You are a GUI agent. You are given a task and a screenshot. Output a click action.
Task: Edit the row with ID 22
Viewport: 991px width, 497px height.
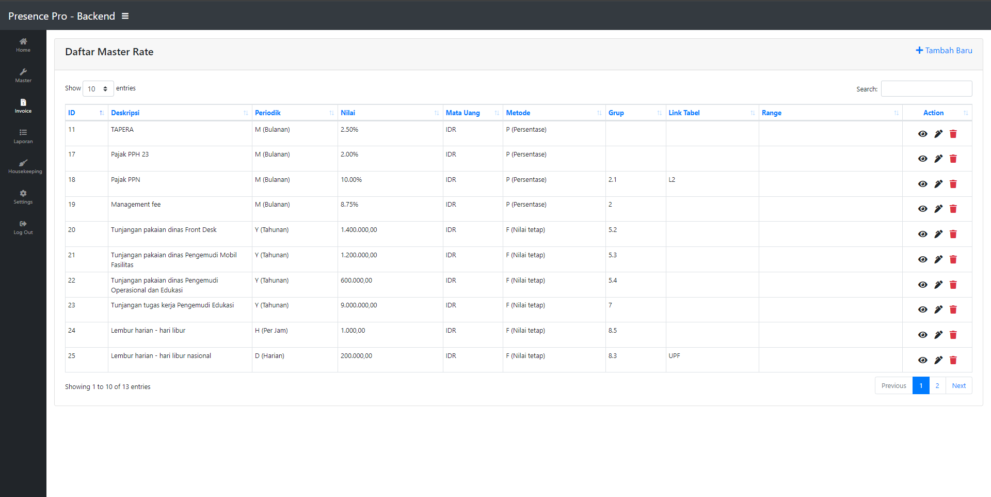938,285
